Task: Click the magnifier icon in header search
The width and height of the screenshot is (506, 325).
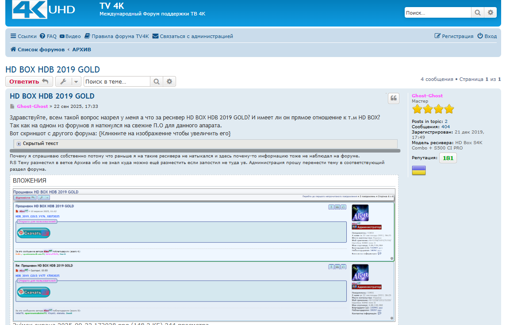Action: coord(477,13)
